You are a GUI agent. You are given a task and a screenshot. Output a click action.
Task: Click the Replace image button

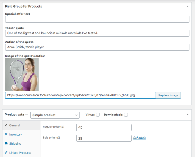(x=168, y=95)
